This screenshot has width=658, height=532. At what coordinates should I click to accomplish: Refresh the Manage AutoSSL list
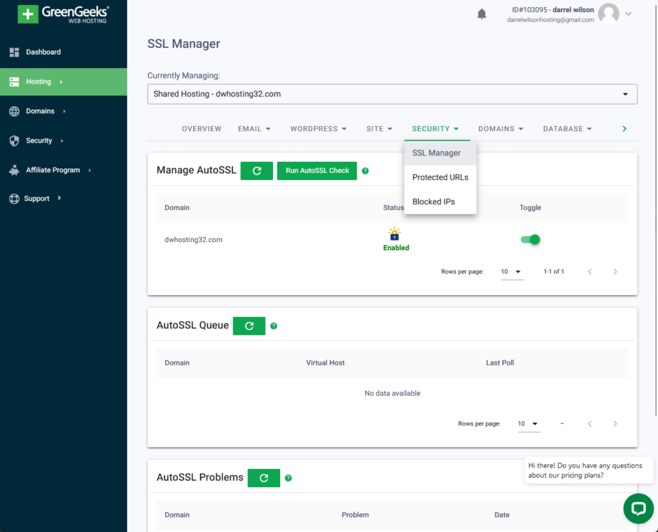[257, 171]
